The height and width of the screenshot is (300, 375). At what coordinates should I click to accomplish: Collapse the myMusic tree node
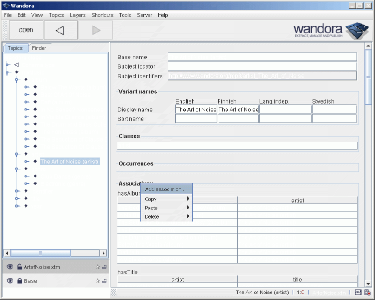[8, 72]
